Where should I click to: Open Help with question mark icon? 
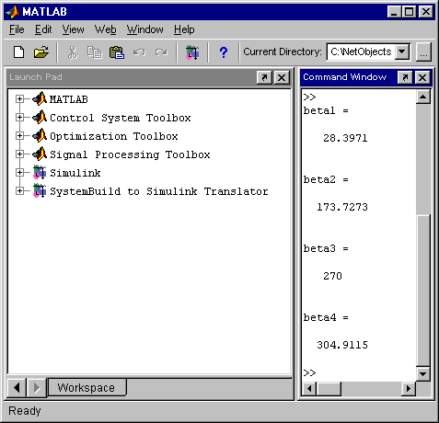click(224, 52)
